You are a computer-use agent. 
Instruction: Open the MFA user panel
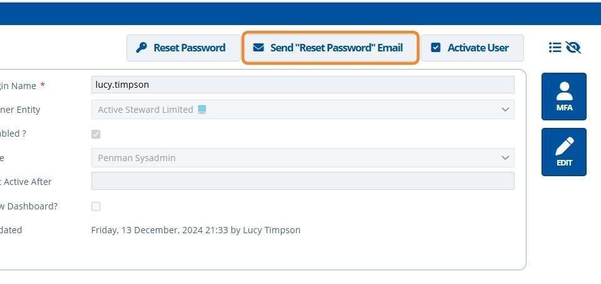pos(564,97)
